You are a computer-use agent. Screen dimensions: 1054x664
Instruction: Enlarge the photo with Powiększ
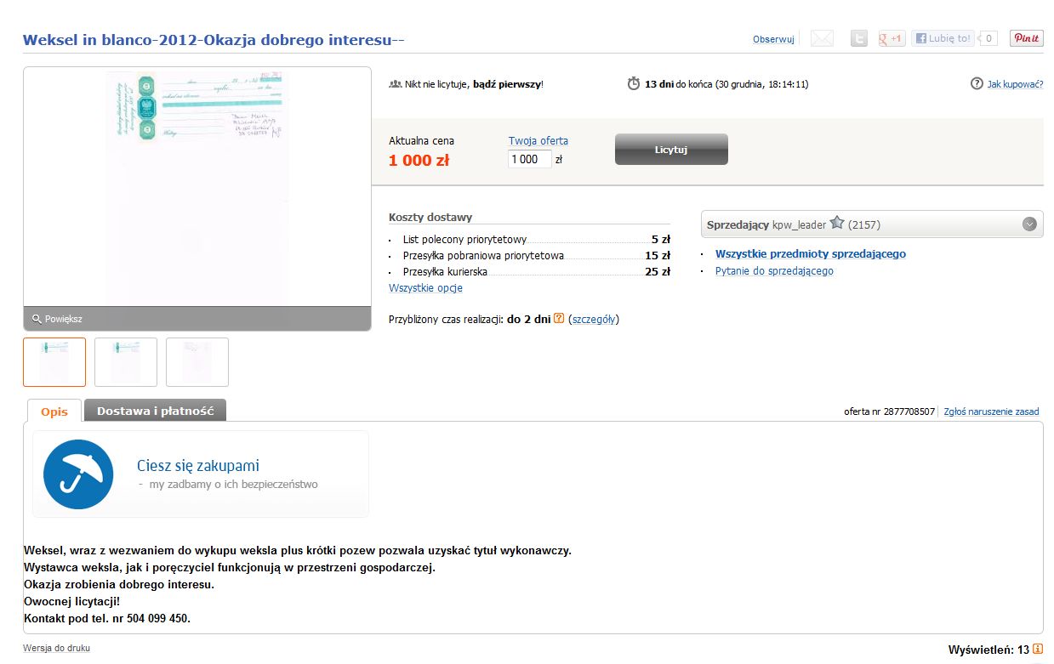click(x=57, y=319)
